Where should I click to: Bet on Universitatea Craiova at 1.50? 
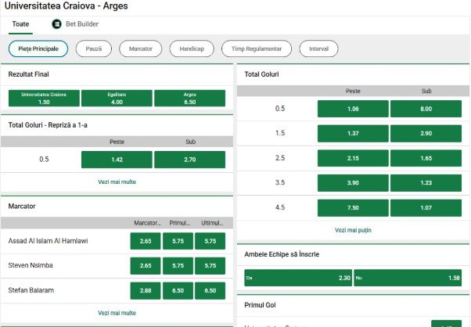point(44,98)
